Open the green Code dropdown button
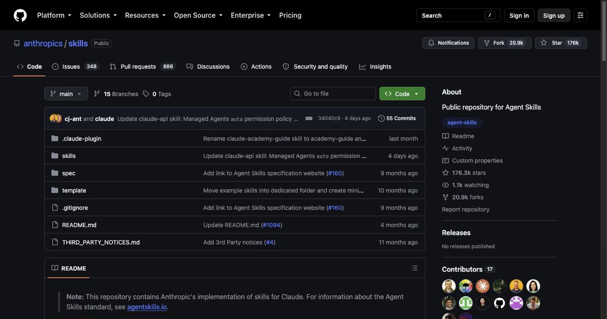 pyautogui.click(x=402, y=94)
